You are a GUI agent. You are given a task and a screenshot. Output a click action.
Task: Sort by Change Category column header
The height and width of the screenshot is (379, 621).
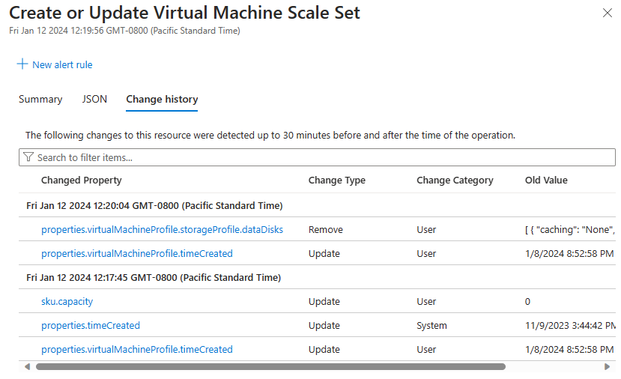(455, 180)
